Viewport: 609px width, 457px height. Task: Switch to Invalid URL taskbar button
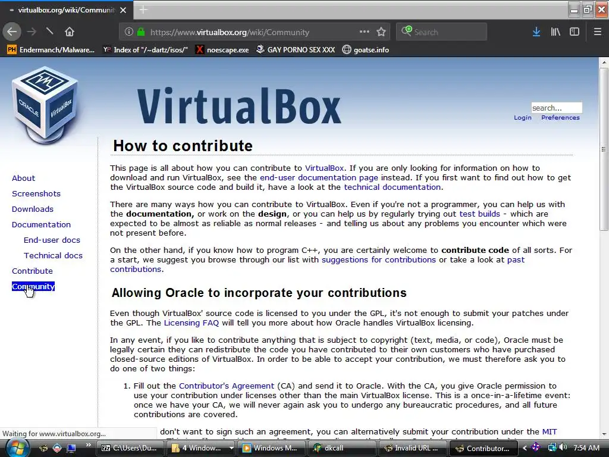pyautogui.click(x=412, y=448)
